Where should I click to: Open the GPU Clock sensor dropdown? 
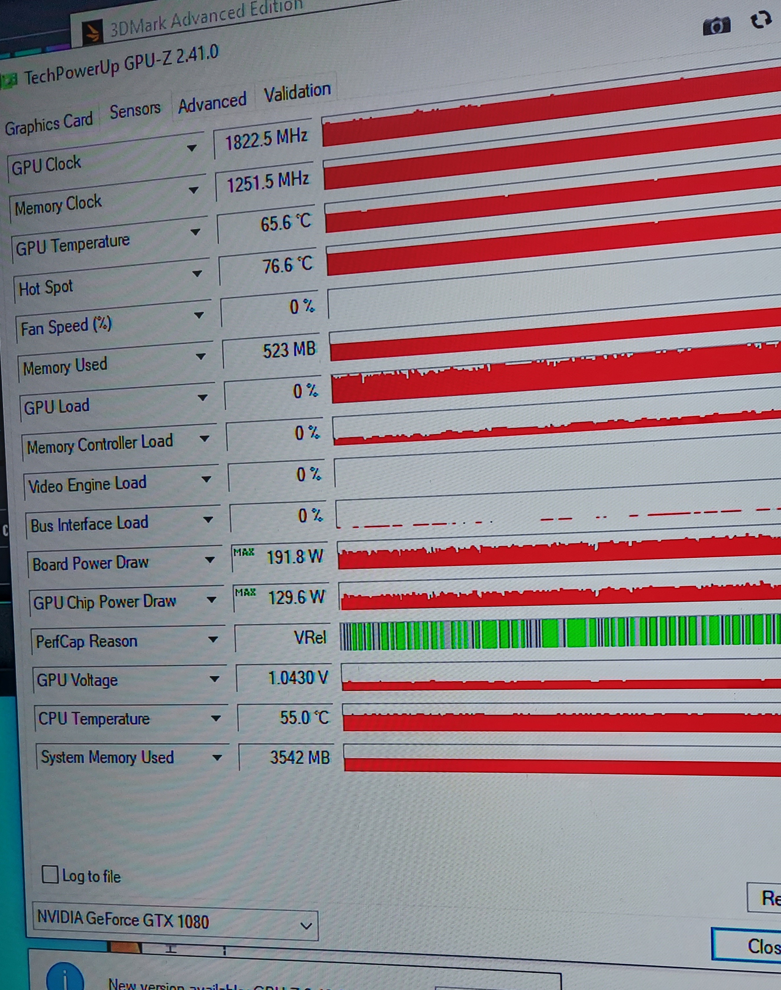click(192, 148)
